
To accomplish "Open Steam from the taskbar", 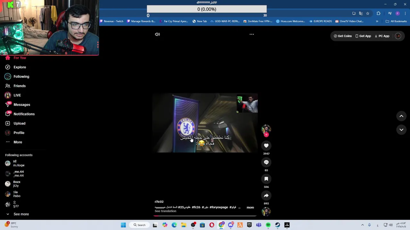I will (277, 225).
